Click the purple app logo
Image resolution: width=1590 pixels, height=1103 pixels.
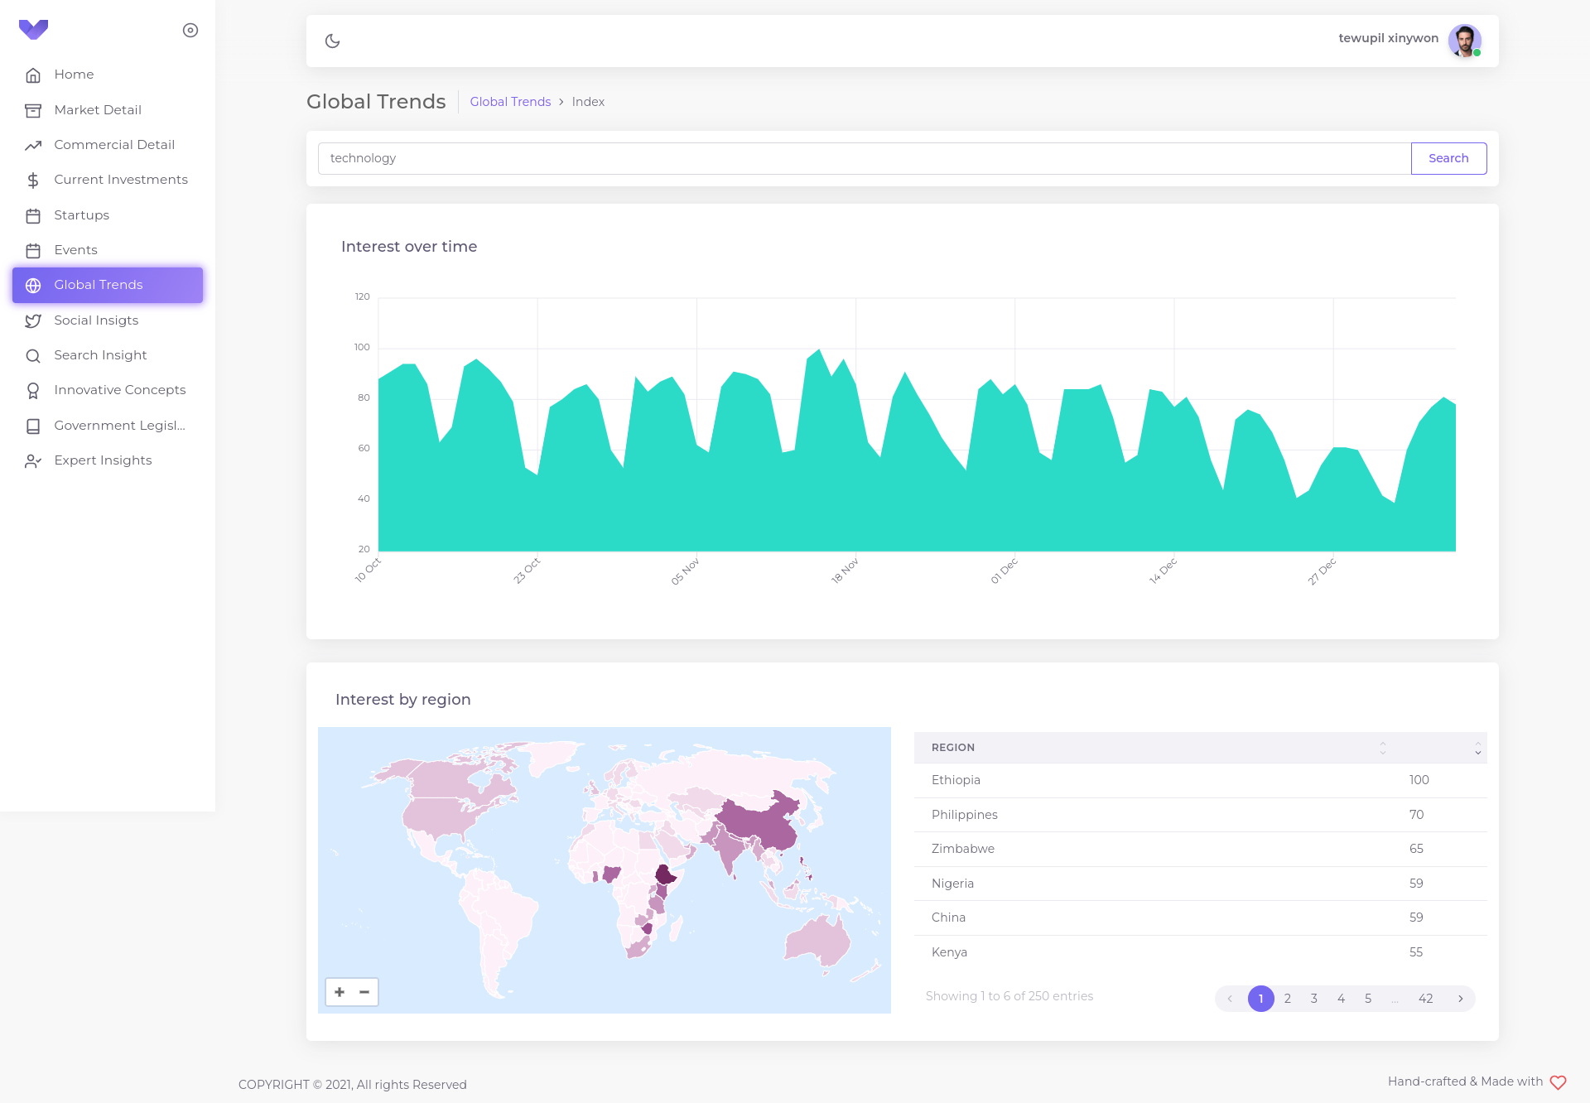click(x=33, y=30)
